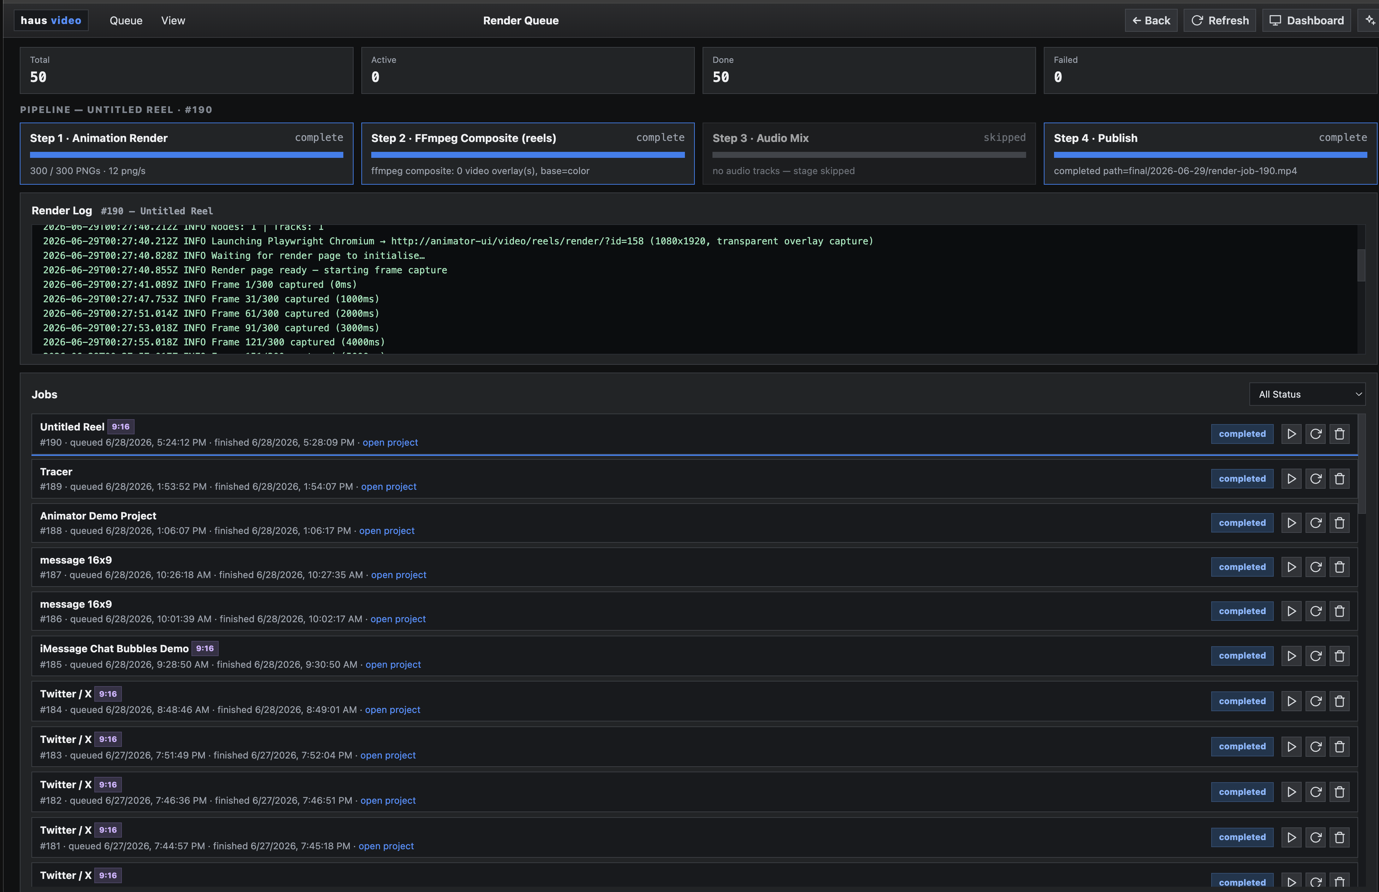Click the Render Log scrollbar thumb
This screenshot has height=892, width=1379.
click(1361, 265)
